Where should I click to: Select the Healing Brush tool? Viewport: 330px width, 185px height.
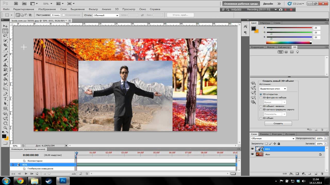pos(5,55)
